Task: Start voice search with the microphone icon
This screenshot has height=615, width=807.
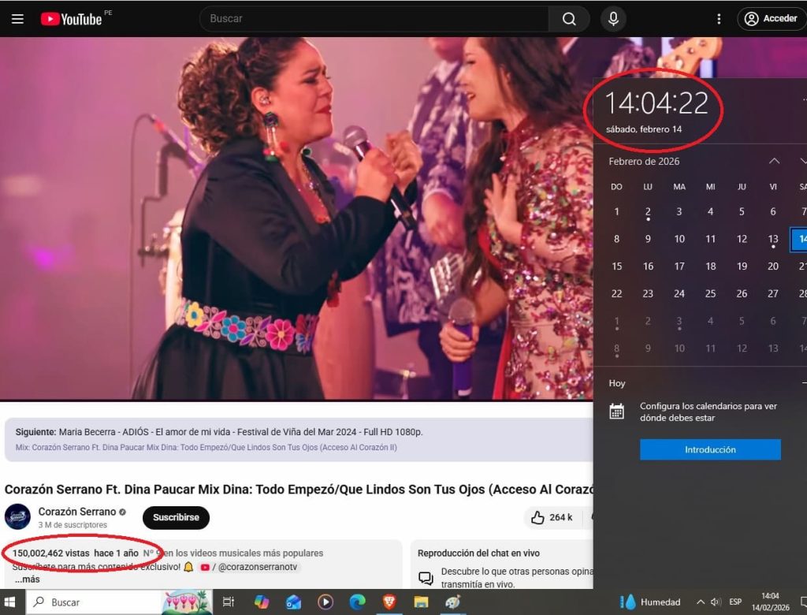Action: click(613, 19)
